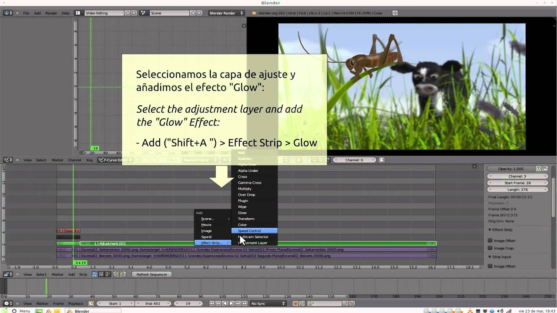Choose Glow from effect strip menu
This screenshot has height=313, width=557.
pos(254,213)
